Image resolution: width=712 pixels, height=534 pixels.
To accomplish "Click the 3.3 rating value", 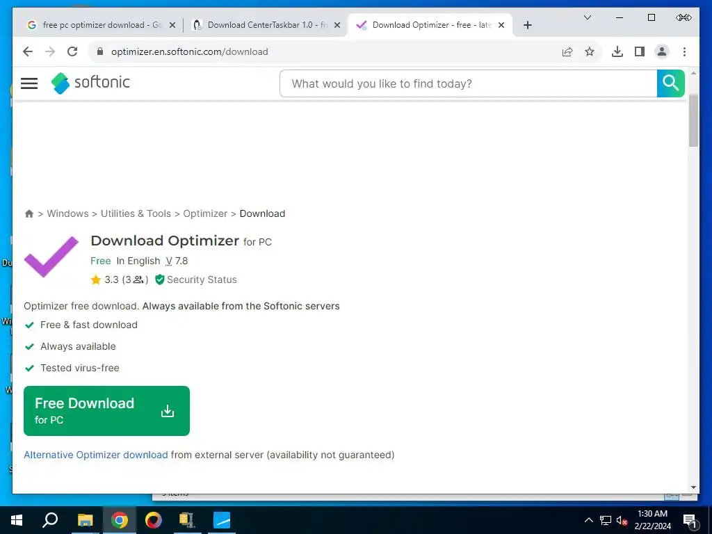I will coord(111,280).
